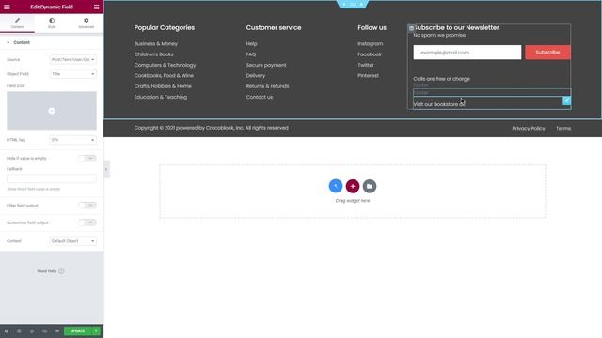Click the Field Icon preview area
602x338 pixels.
coord(52,111)
